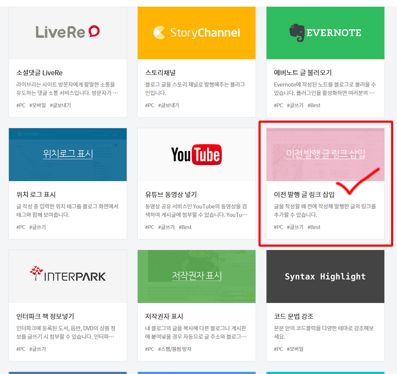Open the 코드 문법 강조 plugin title
The width and height of the screenshot is (397, 374).
(294, 316)
